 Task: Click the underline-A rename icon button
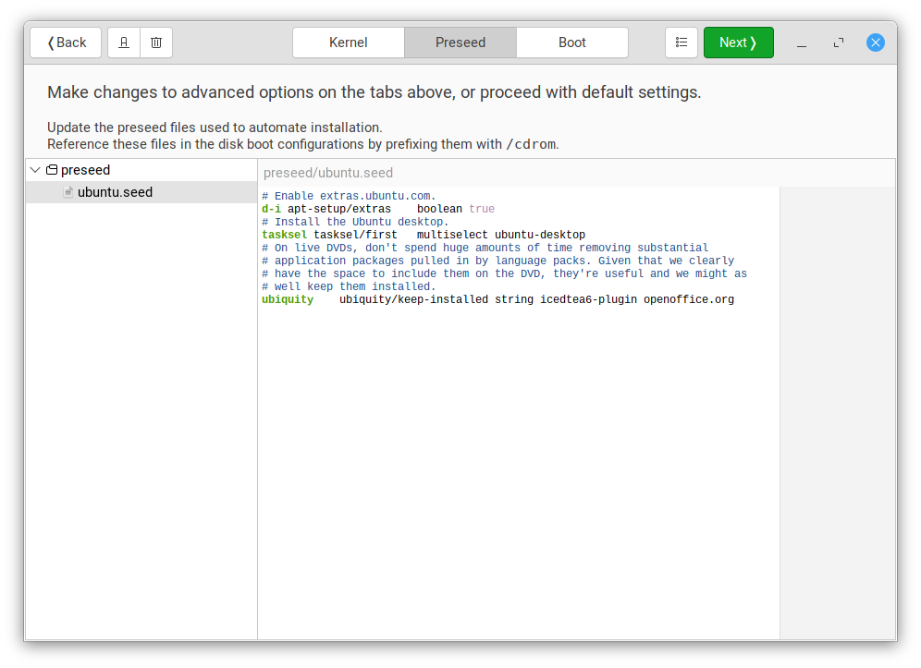click(x=124, y=43)
